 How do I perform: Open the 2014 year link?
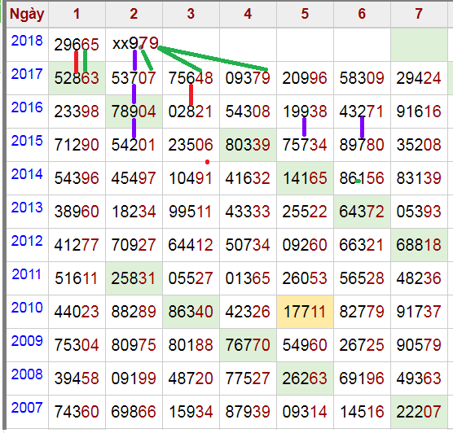(27, 174)
